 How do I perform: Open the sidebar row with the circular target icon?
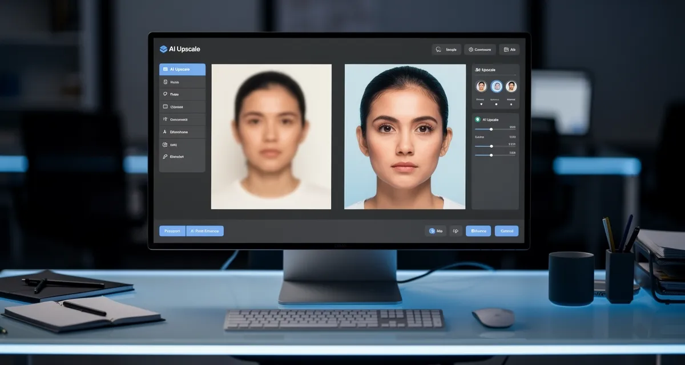point(182,144)
